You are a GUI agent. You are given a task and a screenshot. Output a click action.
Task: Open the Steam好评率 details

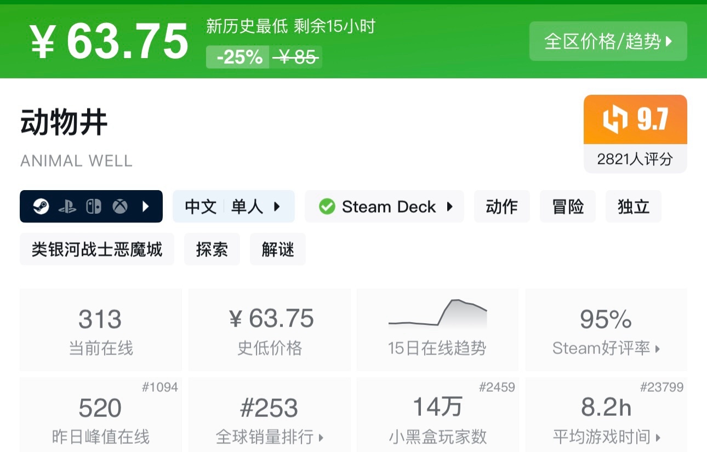606,347
